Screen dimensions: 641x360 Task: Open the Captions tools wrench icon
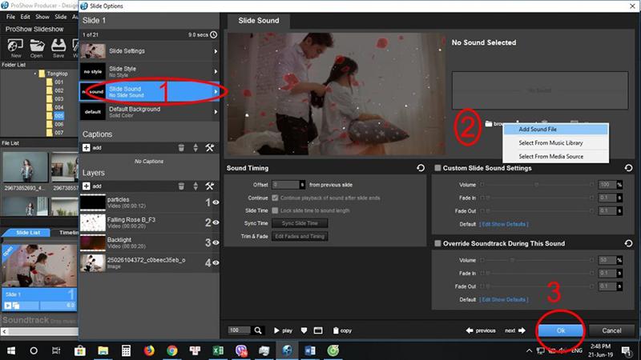point(210,148)
